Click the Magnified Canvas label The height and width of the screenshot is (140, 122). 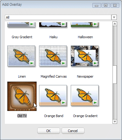(x=54, y=76)
